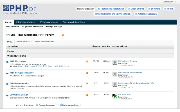Open RSS feed for PHP-Fortgeschrittene
Image resolution: width=180 pixels, height=112 pixels.
(87, 73)
